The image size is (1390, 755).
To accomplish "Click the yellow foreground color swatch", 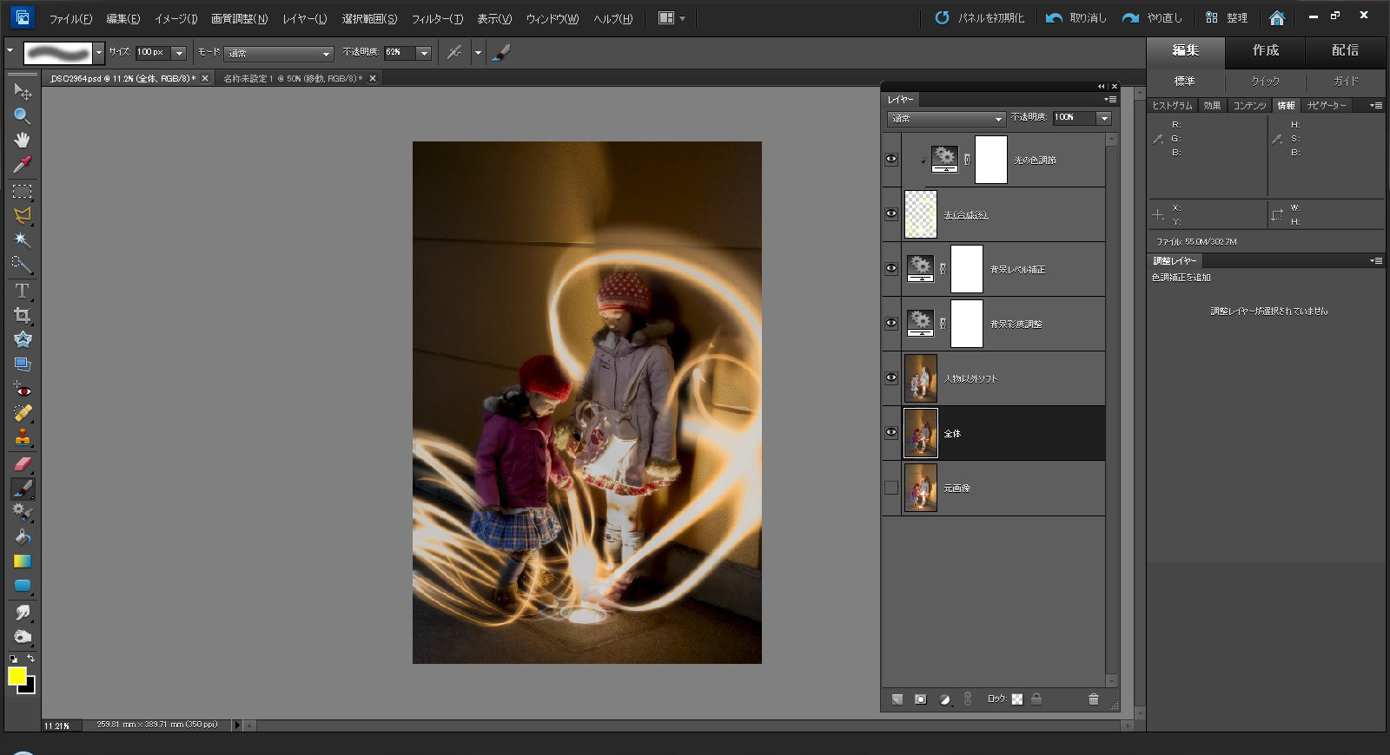I will point(17,676).
